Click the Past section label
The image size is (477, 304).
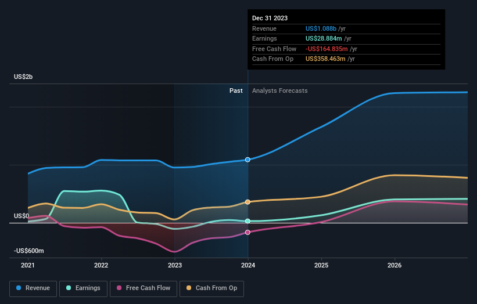pos(236,91)
